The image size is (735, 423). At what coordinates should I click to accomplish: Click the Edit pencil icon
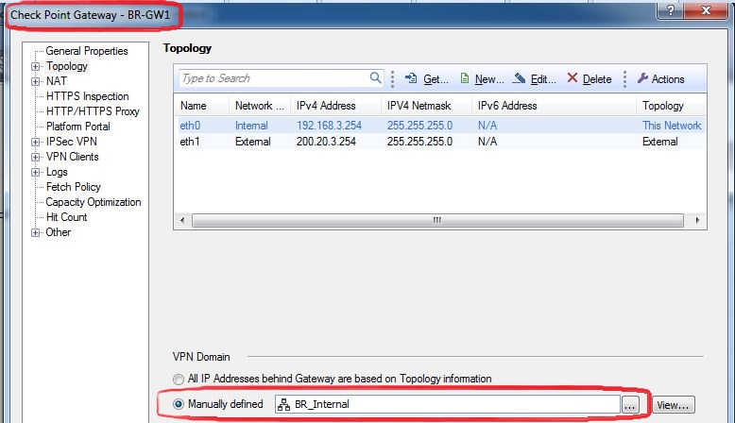pyautogui.click(x=519, y=78)
